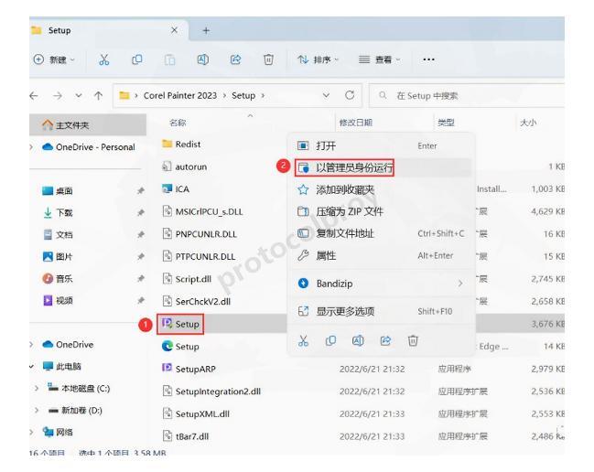
Task: Click the Copy icon in the top toolbar
Action: coord(136,59)
